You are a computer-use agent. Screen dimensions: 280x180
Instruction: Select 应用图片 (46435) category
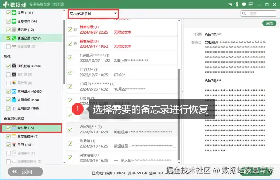(30, 91)
